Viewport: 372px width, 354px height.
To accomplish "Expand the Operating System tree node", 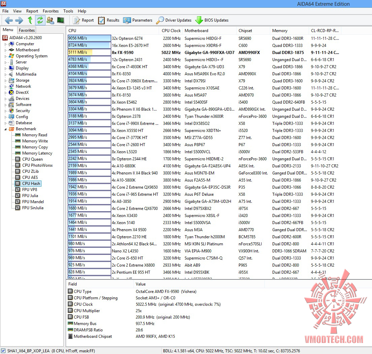I will pyautogui.click(x=5, y=56).
